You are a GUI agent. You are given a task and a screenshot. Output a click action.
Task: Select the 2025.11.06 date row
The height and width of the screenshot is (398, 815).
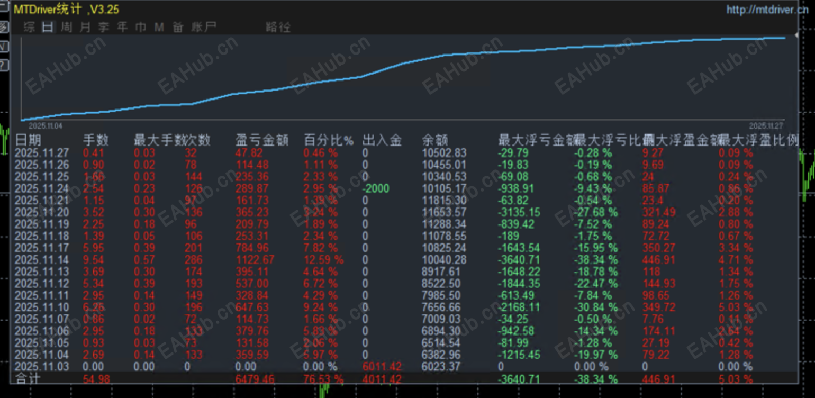point(42,331)
